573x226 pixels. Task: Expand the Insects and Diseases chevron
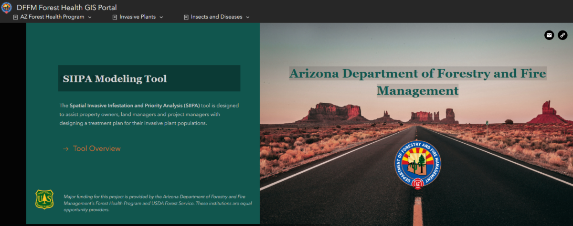tap(247, 17)
